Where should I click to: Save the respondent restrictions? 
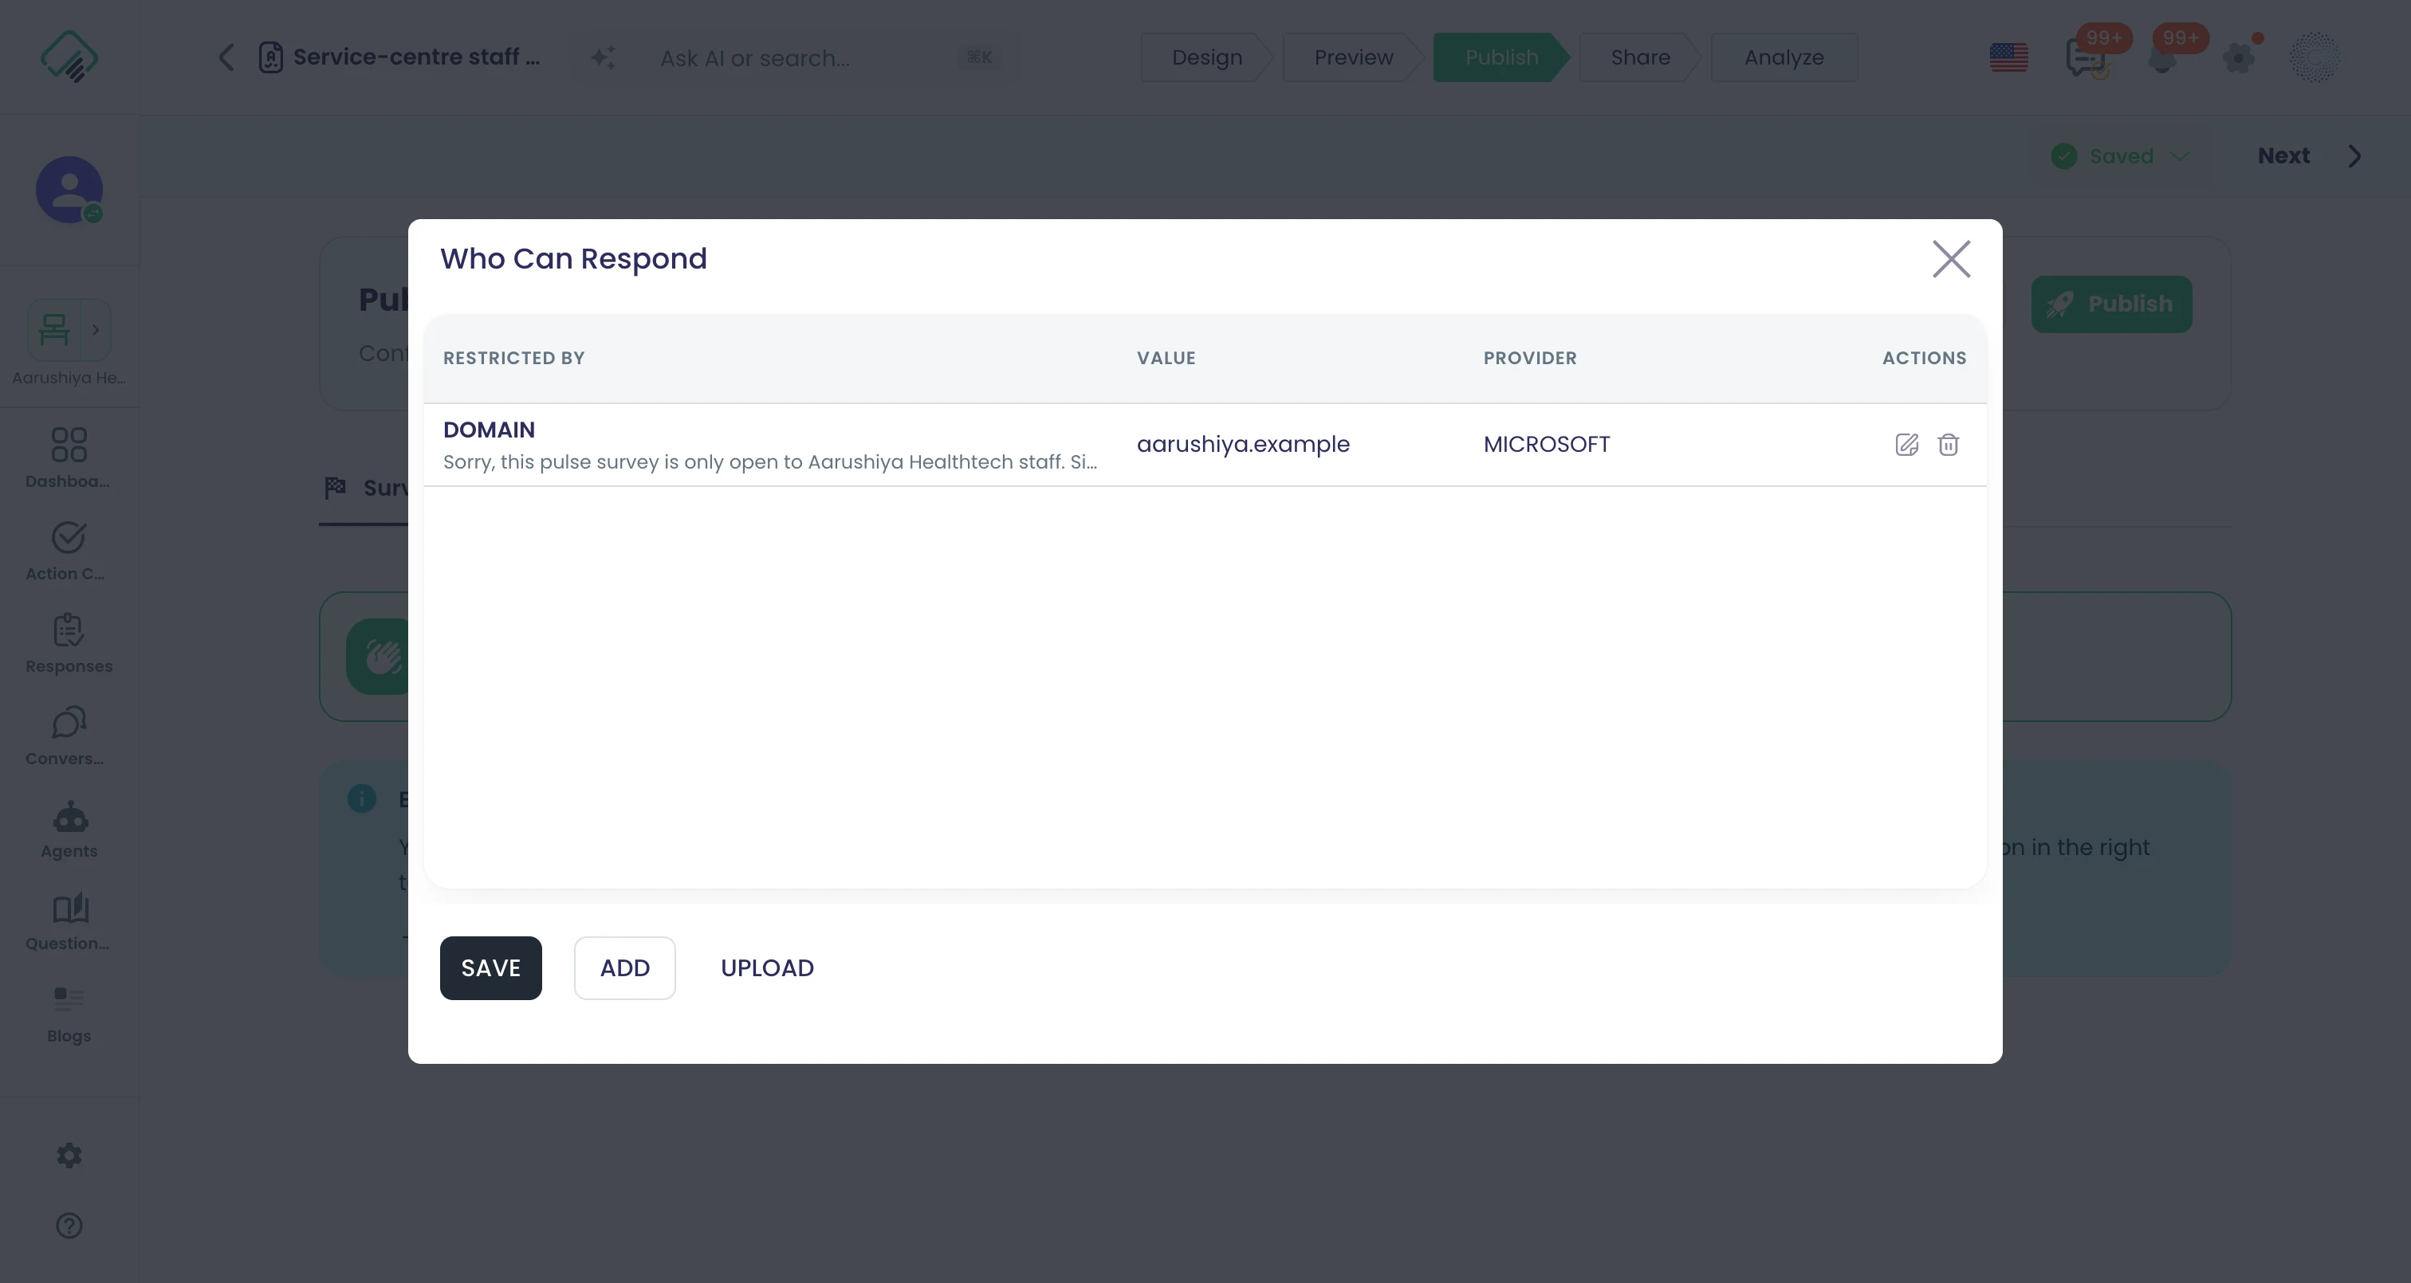(x=490, y=967)
